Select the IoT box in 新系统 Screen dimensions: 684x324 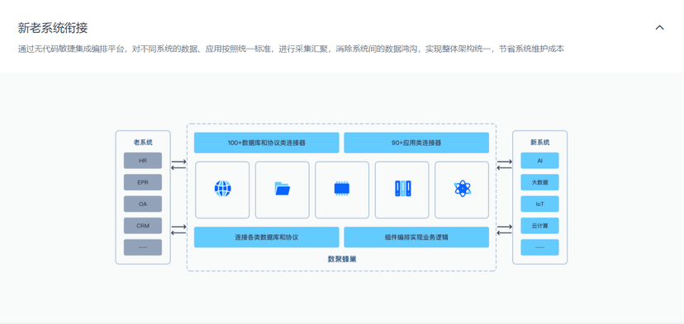[539, 204]
